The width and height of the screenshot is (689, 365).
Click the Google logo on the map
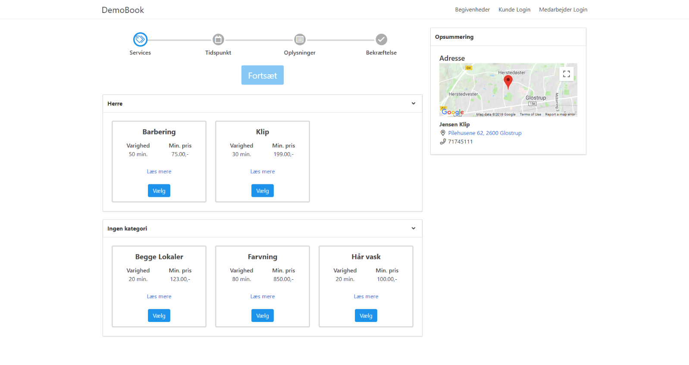pos(452,112)
